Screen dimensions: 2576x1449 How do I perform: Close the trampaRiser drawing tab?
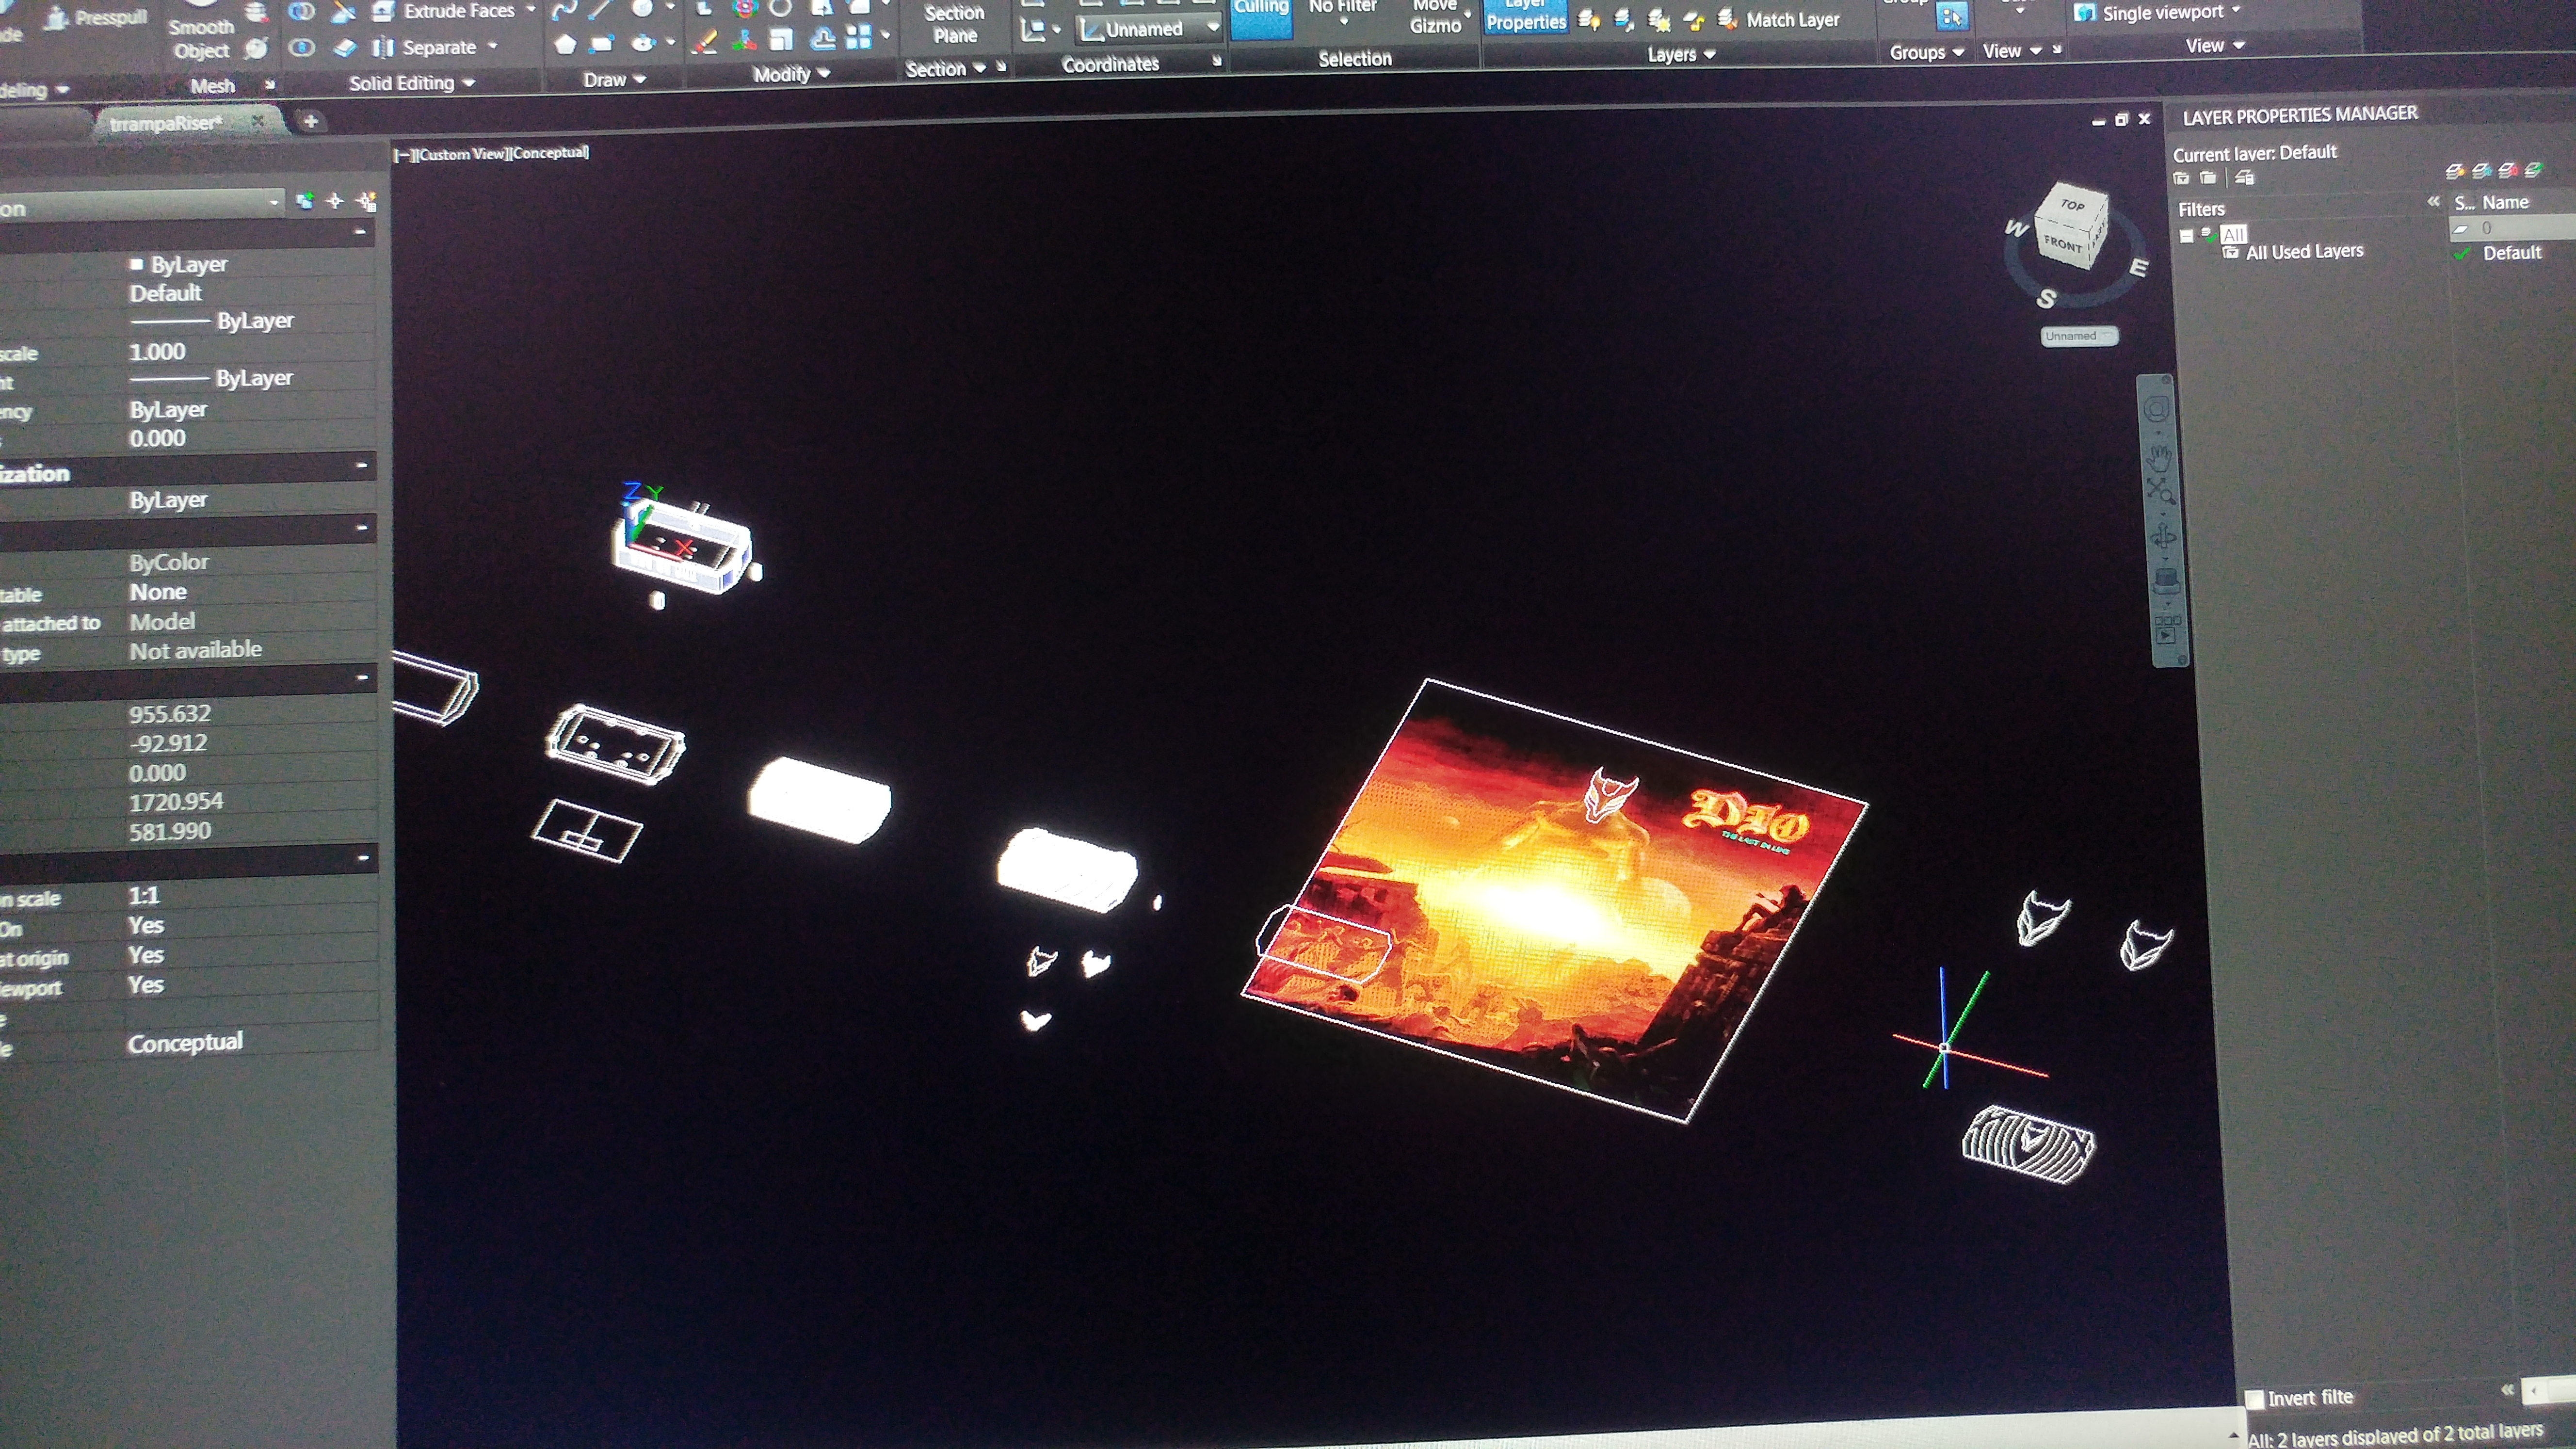(257, 121)
